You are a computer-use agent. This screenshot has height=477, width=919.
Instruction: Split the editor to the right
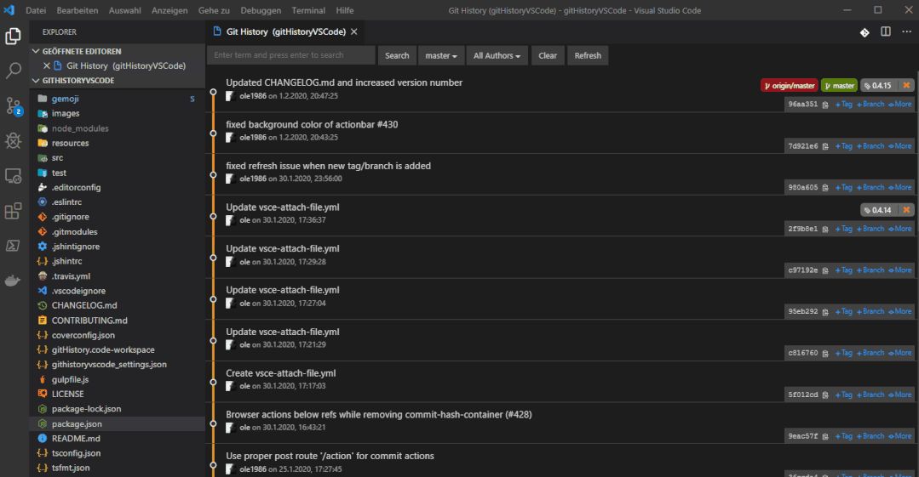click(x=886, y=31)
